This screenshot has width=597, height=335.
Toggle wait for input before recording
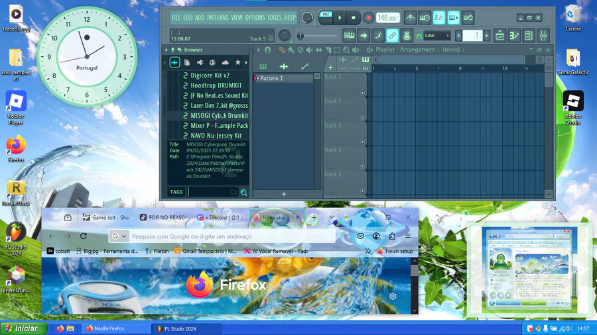point(425,17)
